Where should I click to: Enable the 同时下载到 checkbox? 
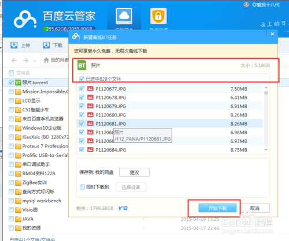coord(82,187)
